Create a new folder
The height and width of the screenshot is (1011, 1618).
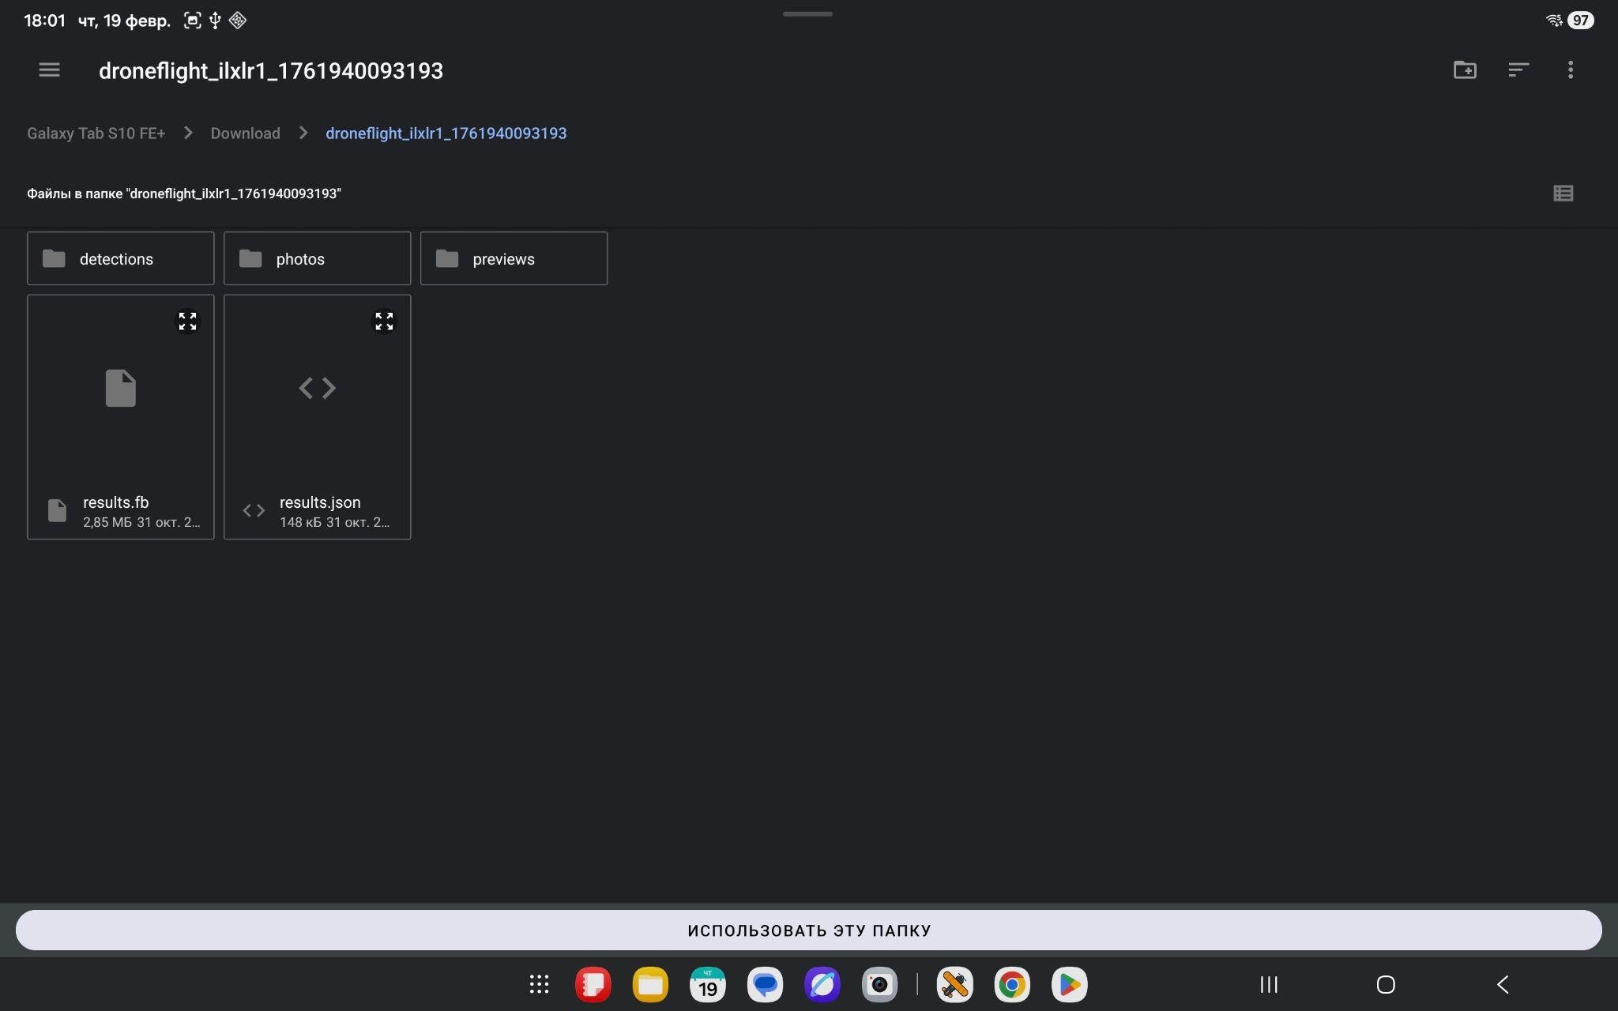tap(1465, 70)
